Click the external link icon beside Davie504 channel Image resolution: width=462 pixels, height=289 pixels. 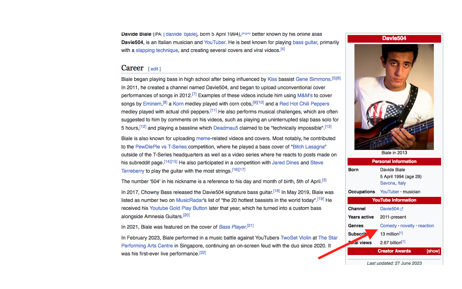[x=401, y=209]
